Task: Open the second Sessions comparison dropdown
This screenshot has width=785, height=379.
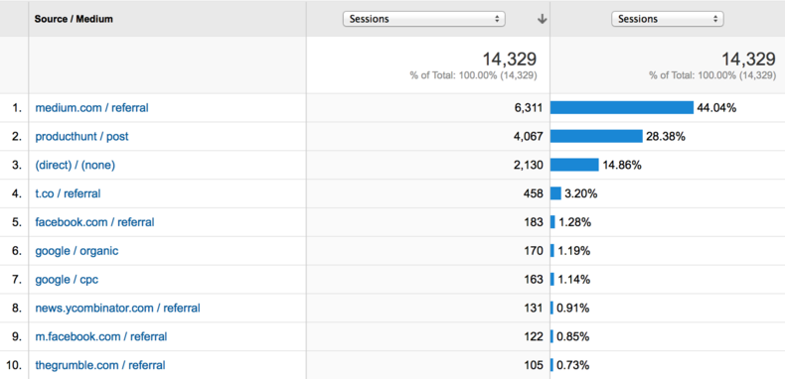Action: click(668, 19)
